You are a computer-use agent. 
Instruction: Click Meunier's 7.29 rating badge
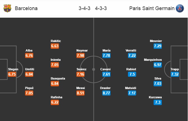point(158,46)
